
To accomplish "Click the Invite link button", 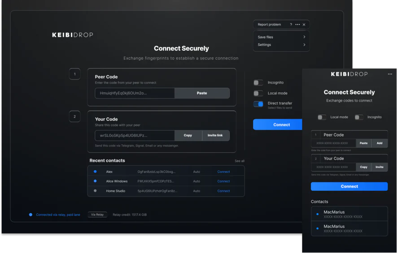I will point(215,136).
